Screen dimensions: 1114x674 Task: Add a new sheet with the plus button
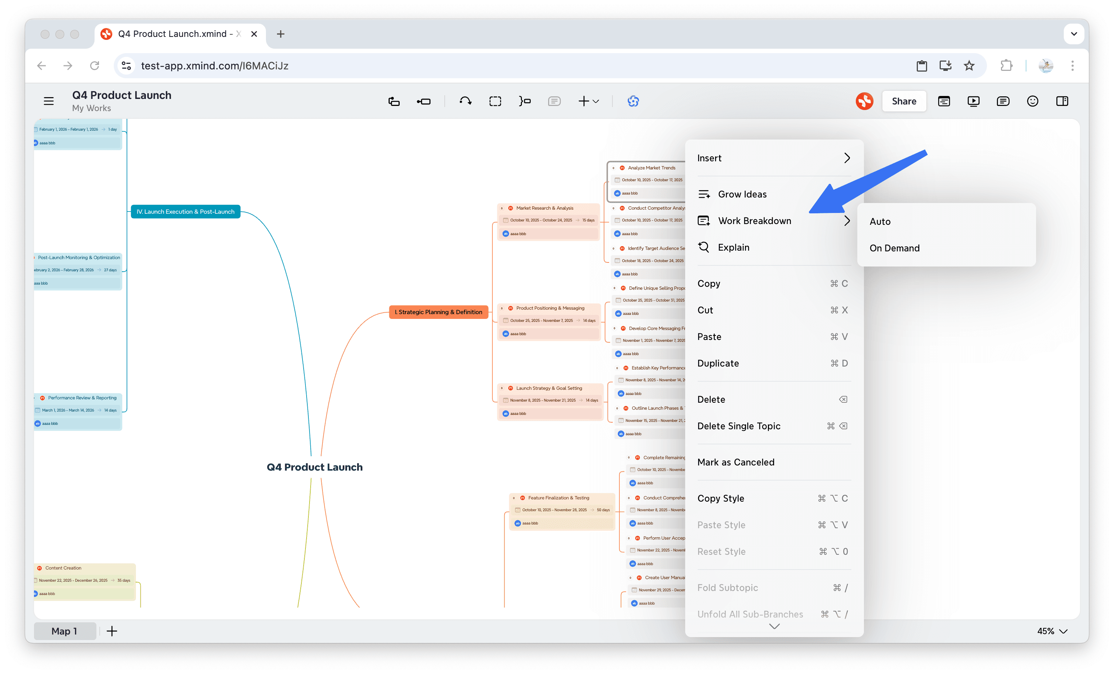[x=112, y=631]
